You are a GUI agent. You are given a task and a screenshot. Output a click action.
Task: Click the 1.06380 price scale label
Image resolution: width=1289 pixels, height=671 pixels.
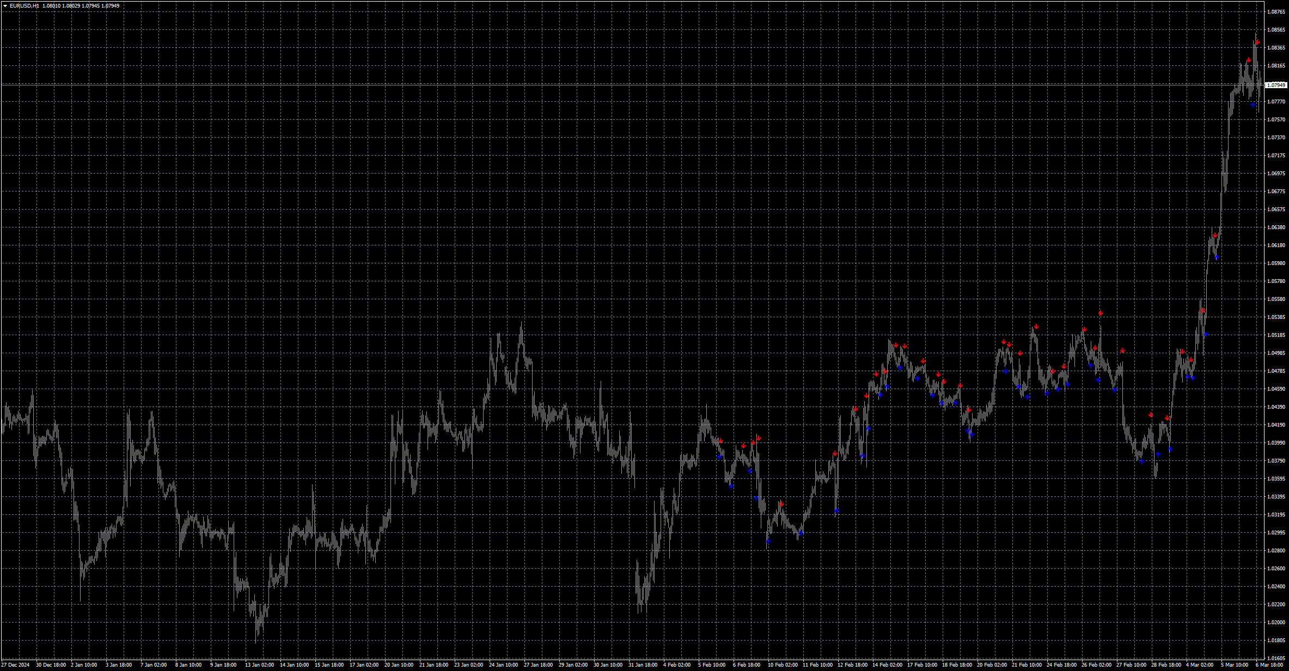click(1276, 227)
